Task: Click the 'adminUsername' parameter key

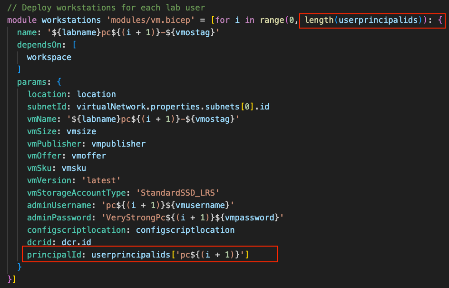Action: point(59,205)
